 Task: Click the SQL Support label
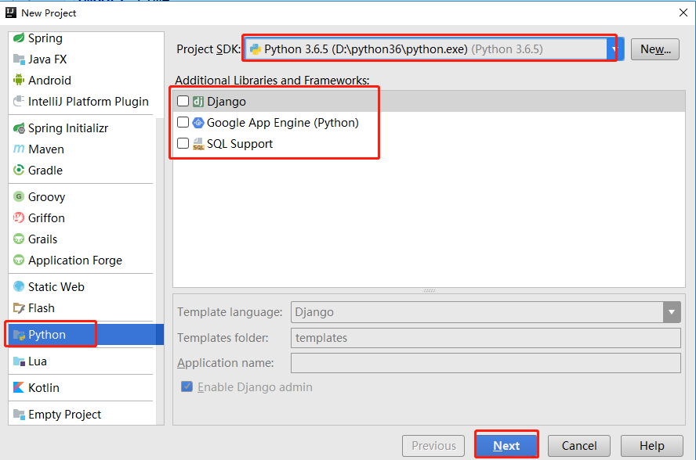click(240, 144)
